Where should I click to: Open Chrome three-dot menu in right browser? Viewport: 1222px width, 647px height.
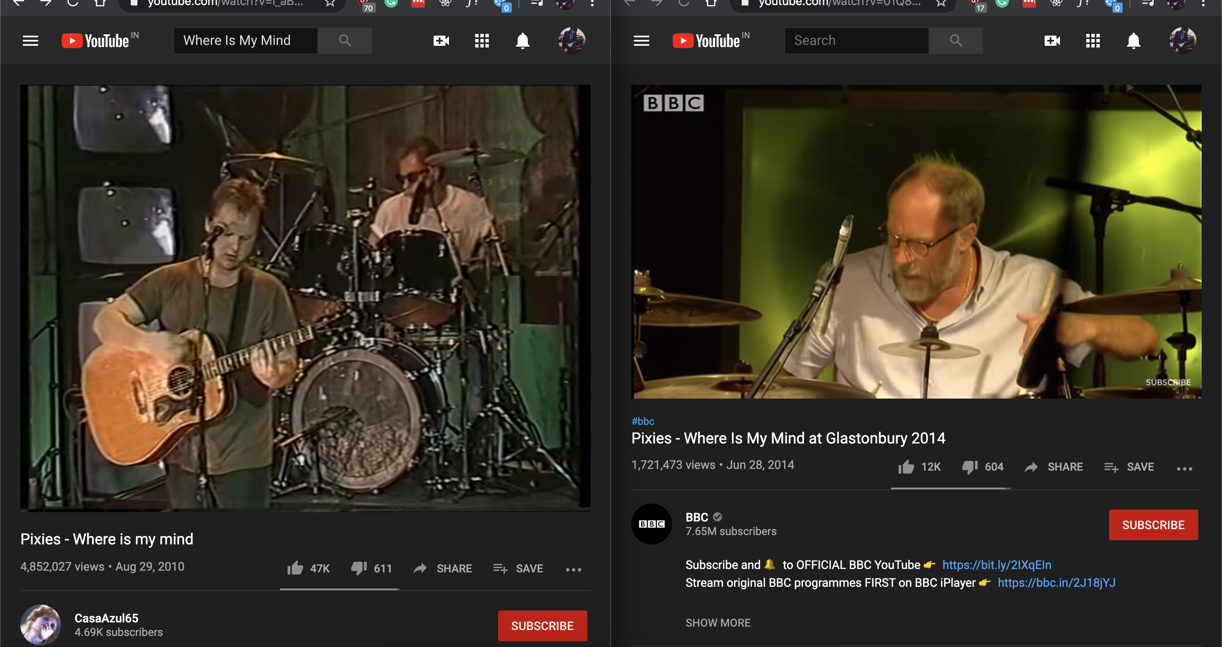[1203, 3]
